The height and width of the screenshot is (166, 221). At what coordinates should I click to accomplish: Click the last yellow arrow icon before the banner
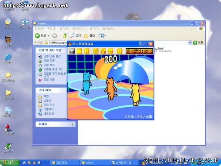pos(119,51)
